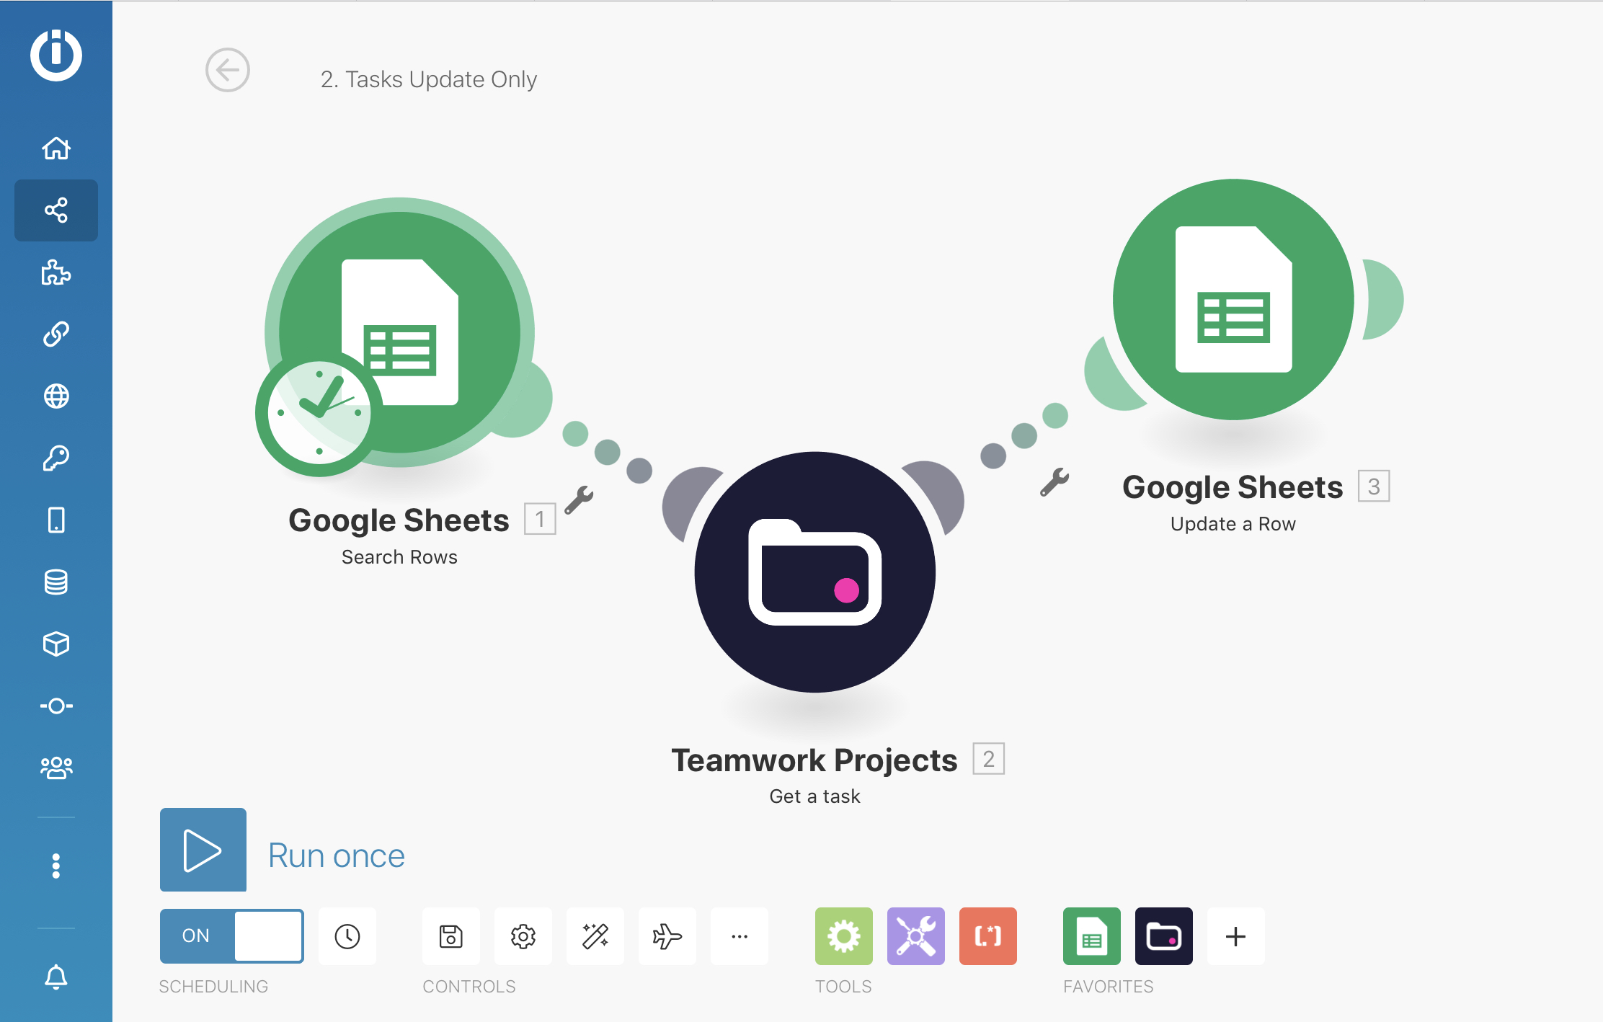
Task: Click the module number 2 badge
Action: [989, 759]
